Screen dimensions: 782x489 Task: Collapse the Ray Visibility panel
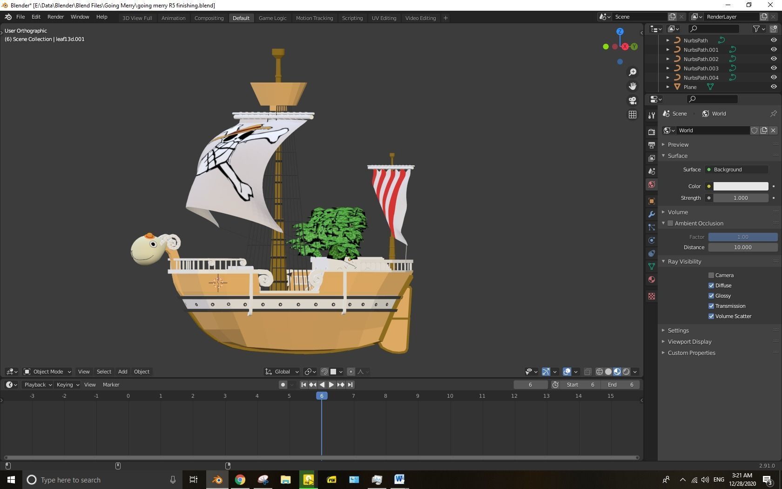684,262
